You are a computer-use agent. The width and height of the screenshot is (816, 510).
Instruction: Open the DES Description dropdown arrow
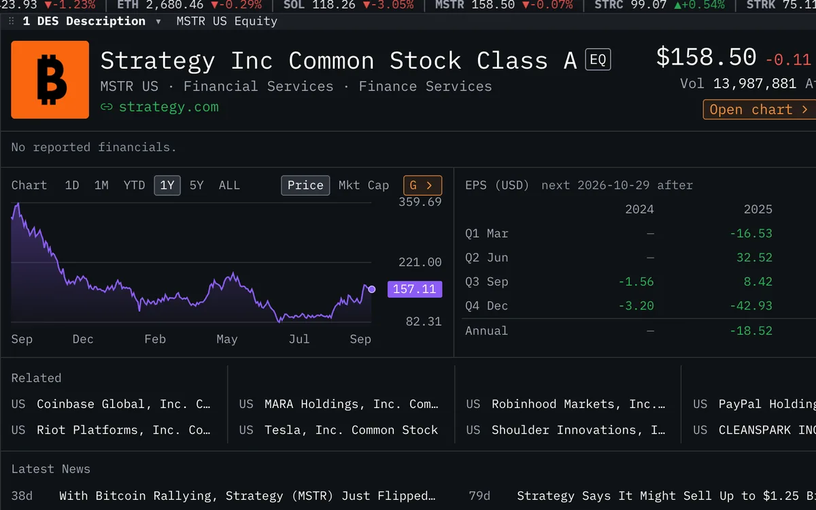click(158, 21)
